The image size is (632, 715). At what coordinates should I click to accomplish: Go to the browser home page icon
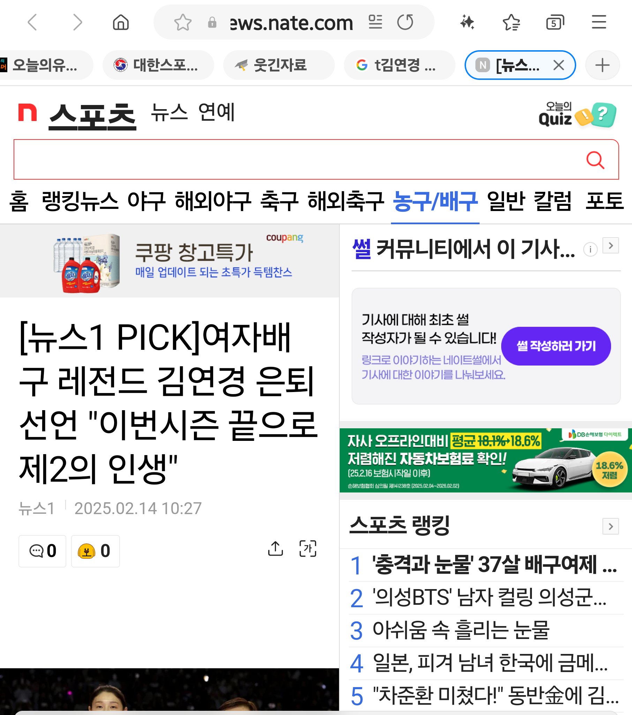pos(121,22)
